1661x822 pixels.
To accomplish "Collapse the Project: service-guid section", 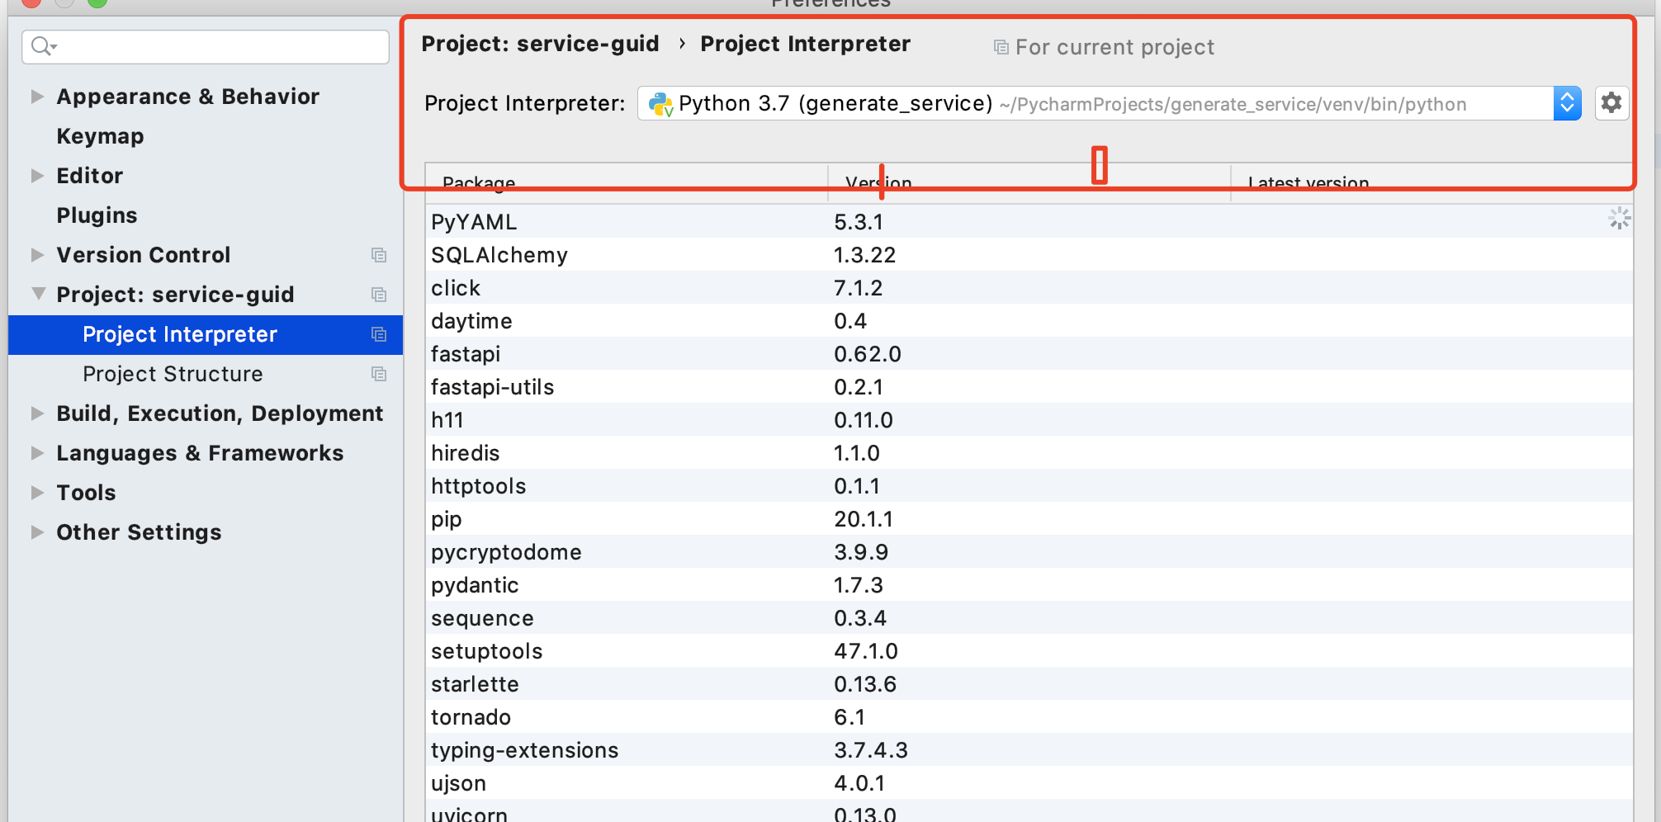I will point(38,294).
